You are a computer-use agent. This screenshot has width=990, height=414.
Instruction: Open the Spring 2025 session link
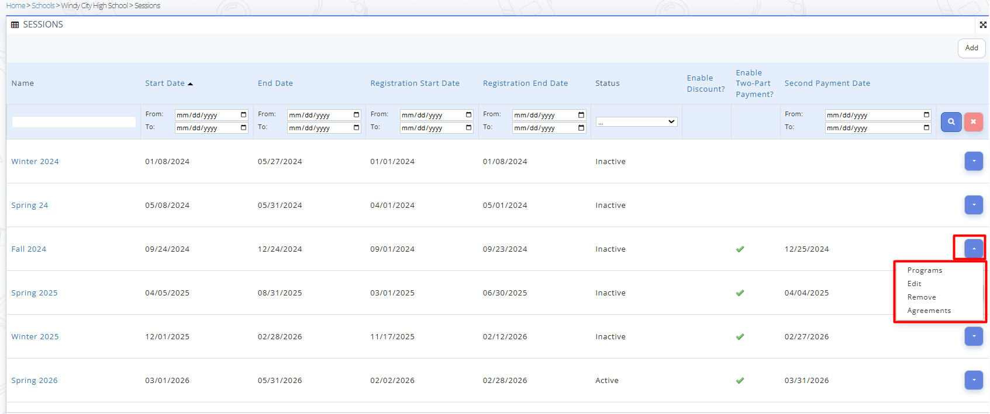pos(35,293)
